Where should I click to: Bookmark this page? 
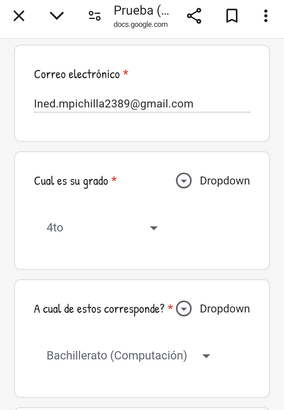pyautogui.click(x=232, y=16)
